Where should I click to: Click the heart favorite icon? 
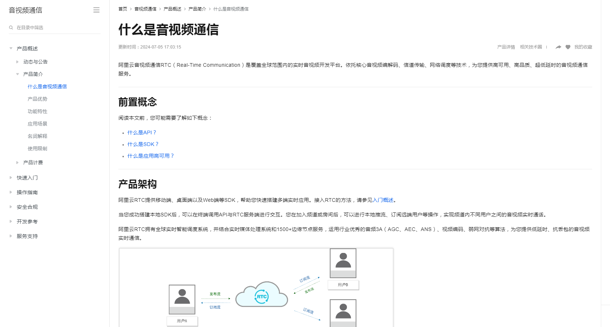tap(568, 47)
